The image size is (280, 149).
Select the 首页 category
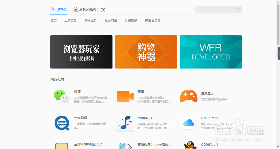[53, 21]
